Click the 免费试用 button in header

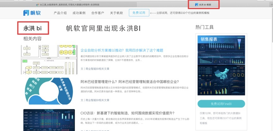pos(139,13)
